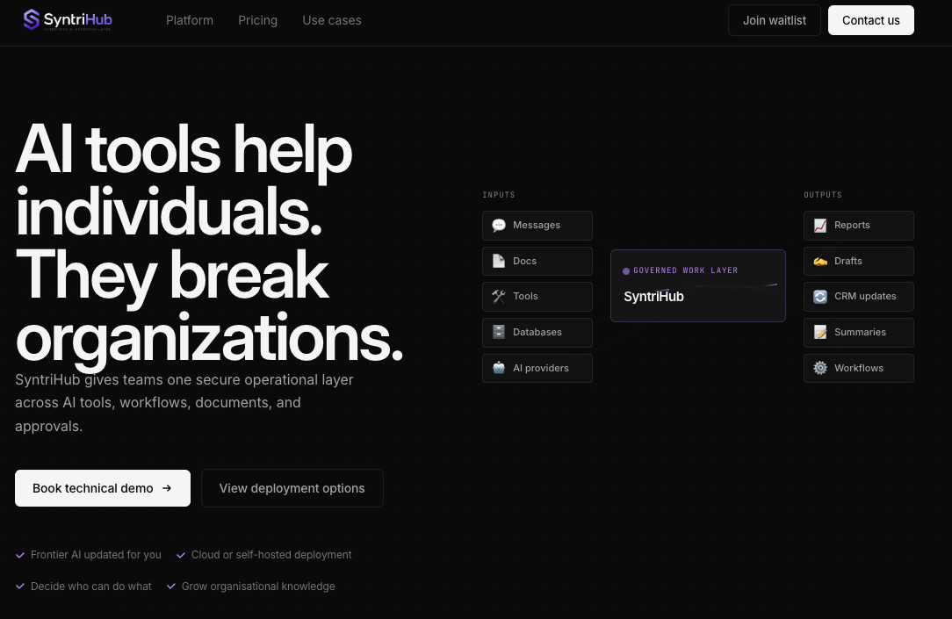Select the AI providers robot icon
The width and height of the screenshot is (952, 619).
tap(499, 368)
